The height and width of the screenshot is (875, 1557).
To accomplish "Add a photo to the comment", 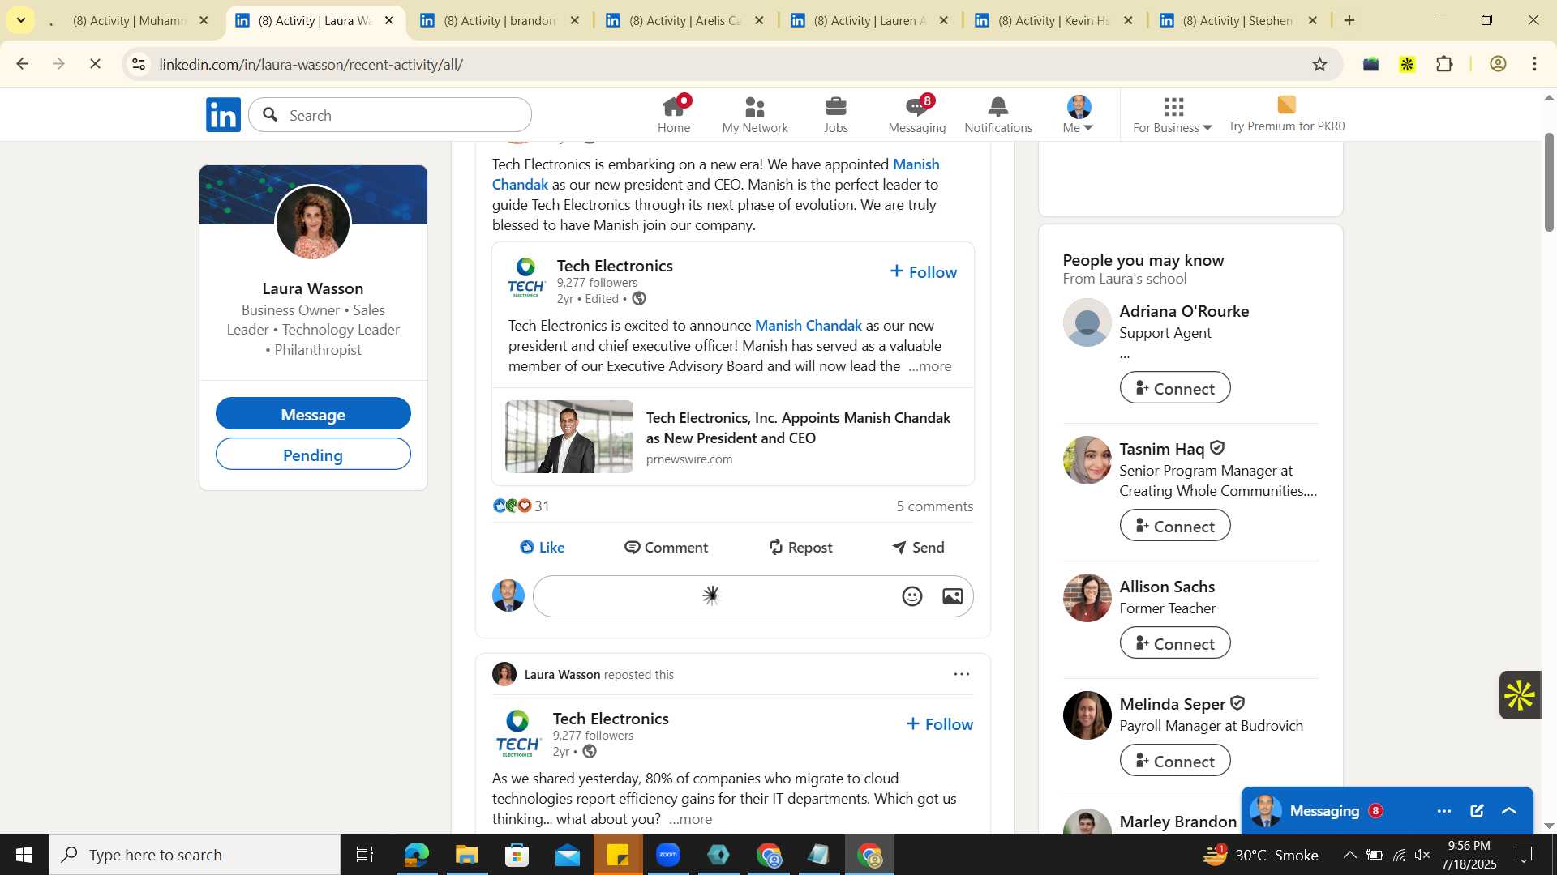I will 953,596.
